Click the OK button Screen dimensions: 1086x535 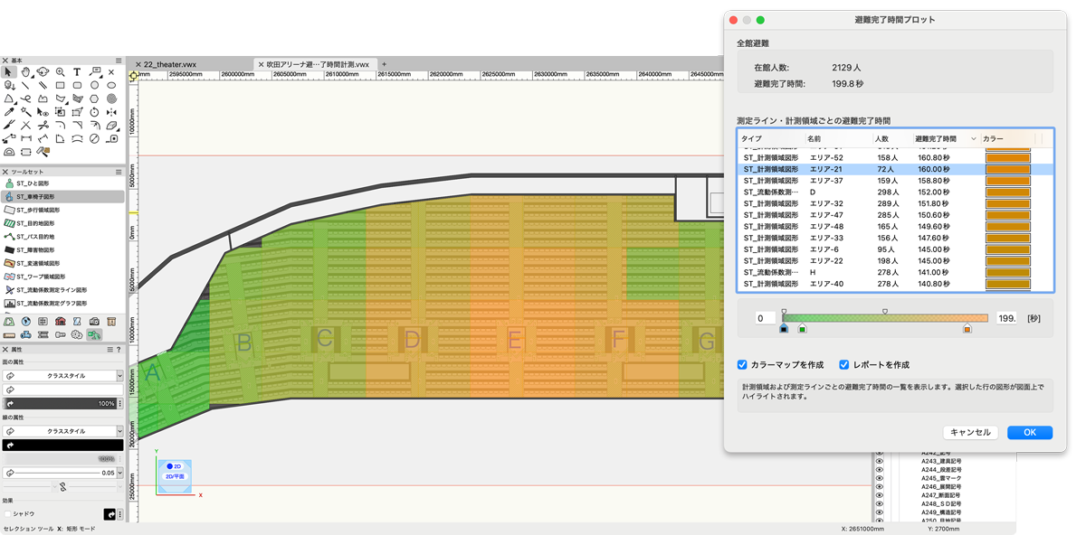point(1029,432)
